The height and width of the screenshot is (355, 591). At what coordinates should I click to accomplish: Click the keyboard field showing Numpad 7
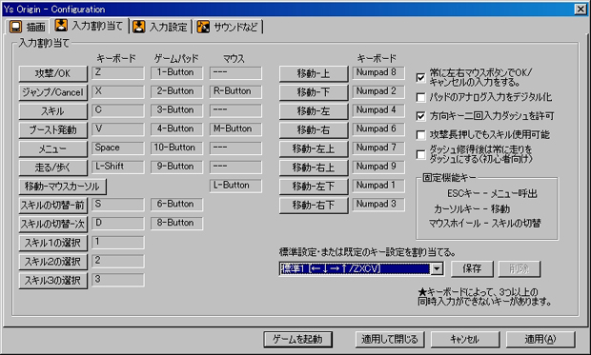378,148
